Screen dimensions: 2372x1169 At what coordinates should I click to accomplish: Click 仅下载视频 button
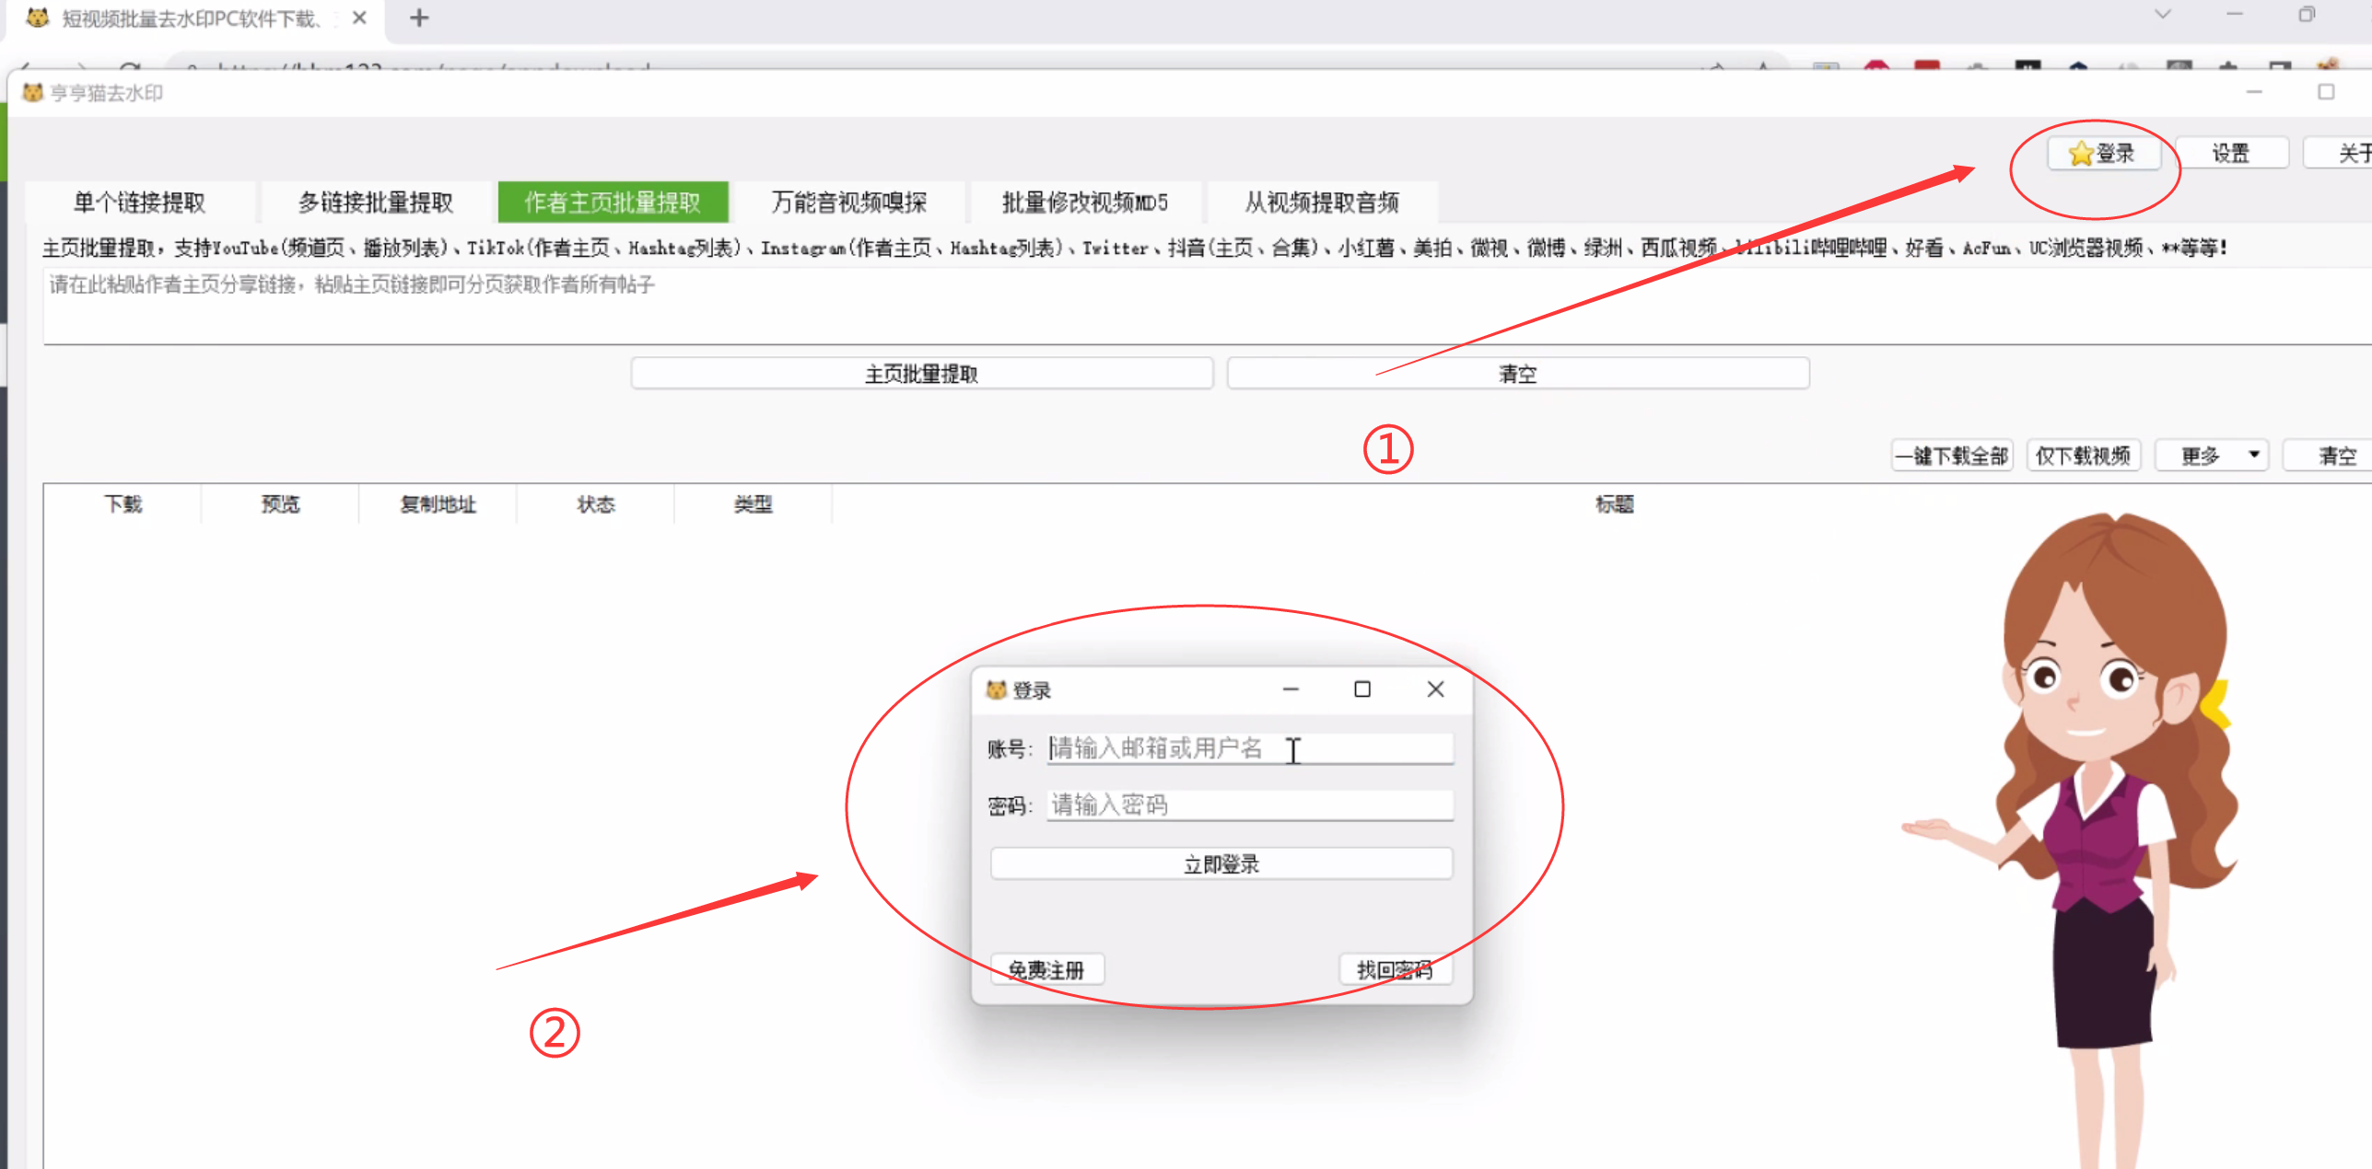(x=2082, y=456)
